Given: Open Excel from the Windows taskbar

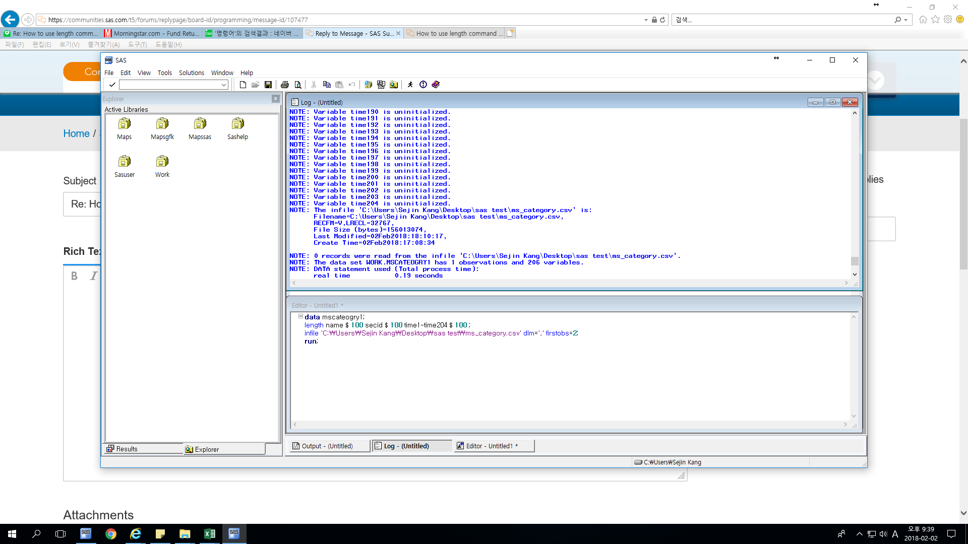Looking at the screenshot, I should (x=209, y=534).
